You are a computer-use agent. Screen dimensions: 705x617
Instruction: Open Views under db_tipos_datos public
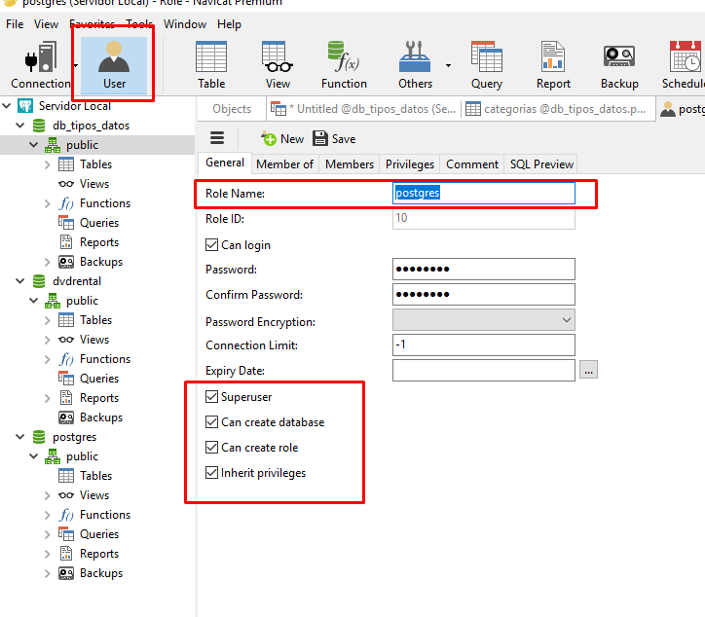[94, 184]
